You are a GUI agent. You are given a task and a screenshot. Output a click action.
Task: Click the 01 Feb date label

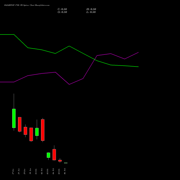tap(36, 171)
